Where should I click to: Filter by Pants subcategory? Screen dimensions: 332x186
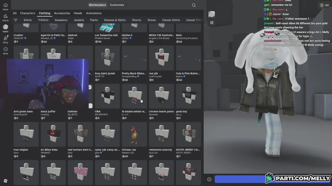point(94,20)
